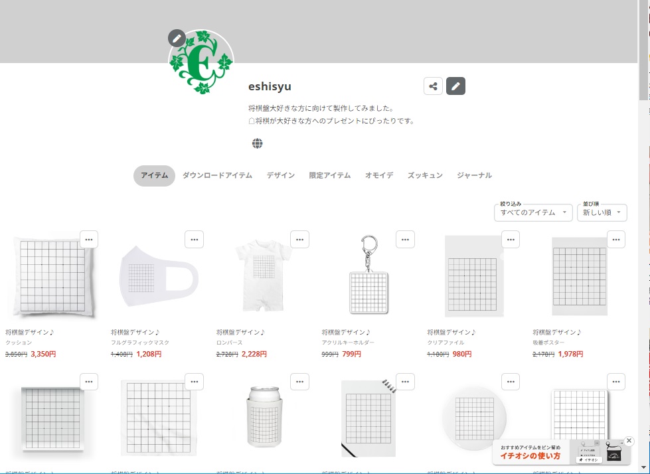Open three-dot menu on the clear file item
Screen dimensions: 650x474
click(511, 240)
